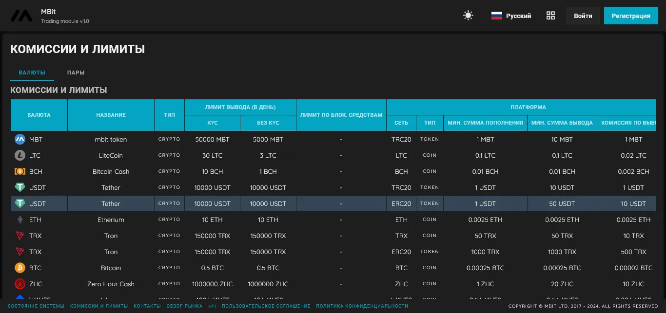Screen dimensions: 666x313
Task: Open Состояние системы footer link
Action: click(x=36, y=306)
